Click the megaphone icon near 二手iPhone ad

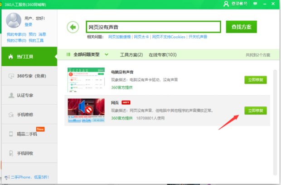click(x=7, y=177)
